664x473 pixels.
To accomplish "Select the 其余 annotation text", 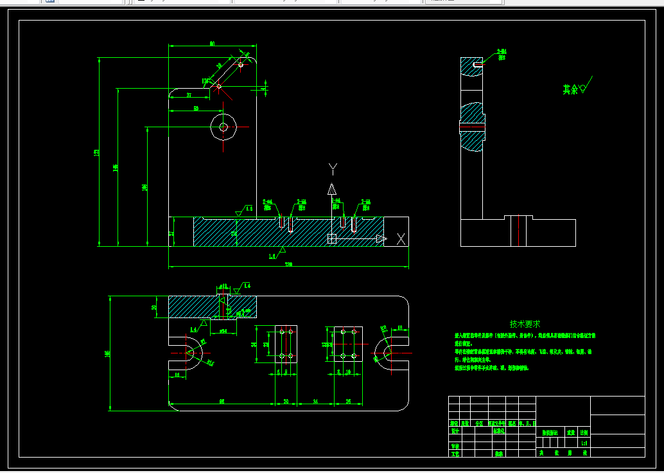I will click(x=570, y=89).
